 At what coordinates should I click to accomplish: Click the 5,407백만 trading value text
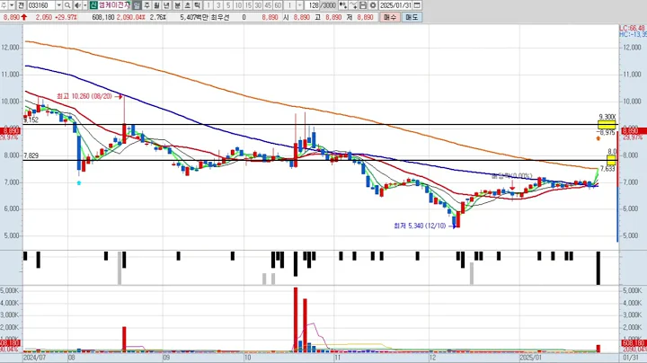click(192, 17)
